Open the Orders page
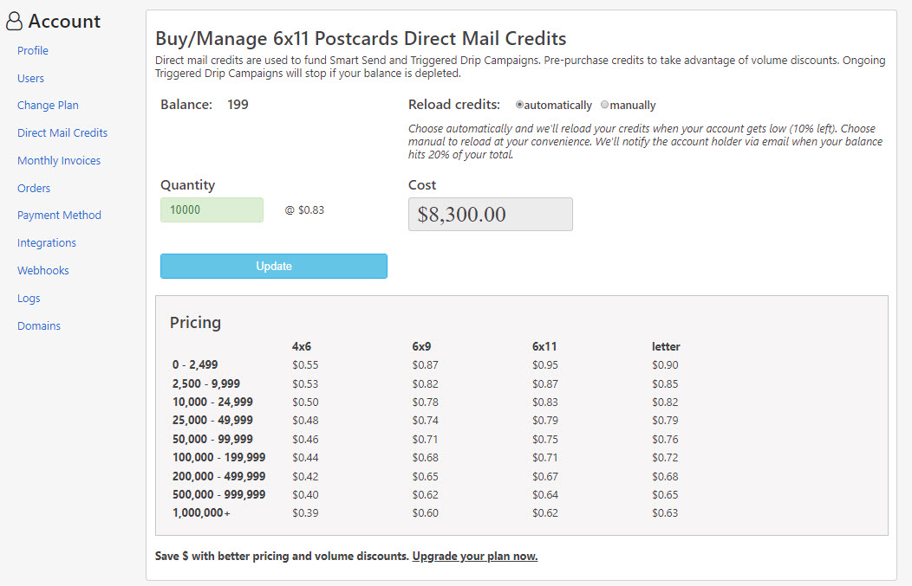This screenshot has width=912, height=586. click(34, 188)
